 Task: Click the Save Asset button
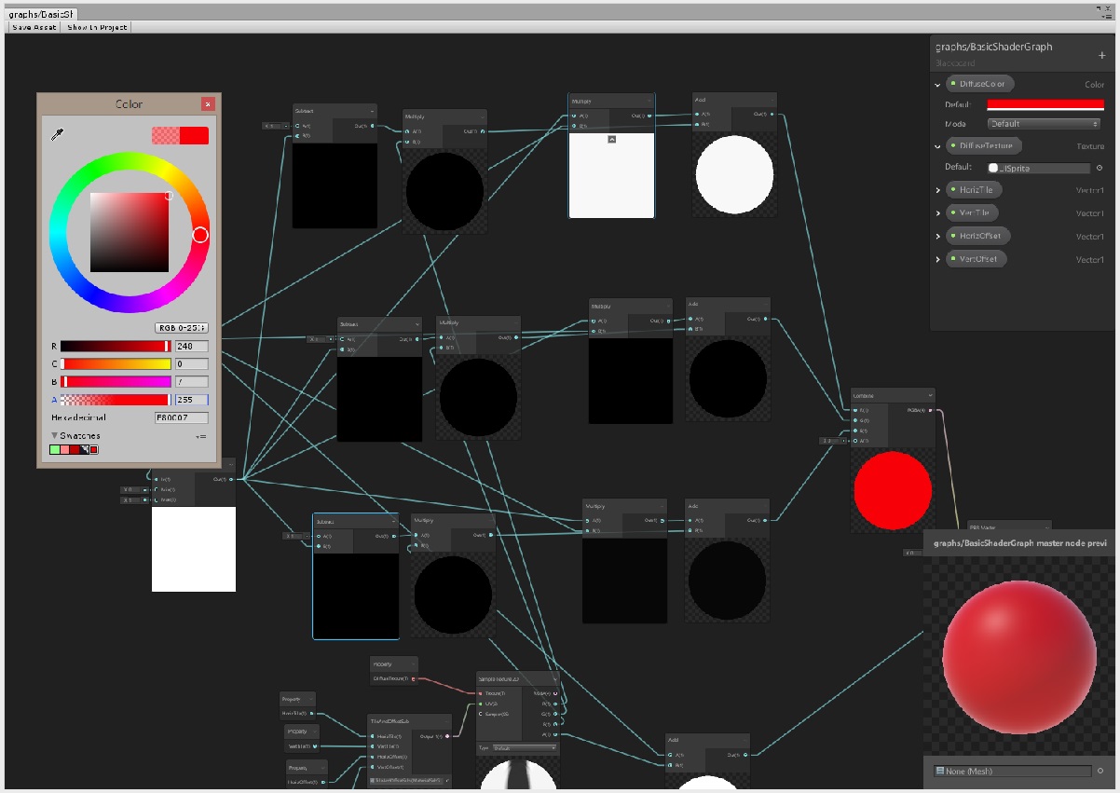tap(34, 27)
